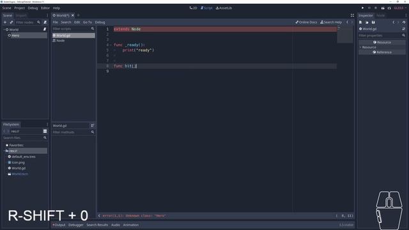
Task: Open the Project menu
Action: click(19, 8)
